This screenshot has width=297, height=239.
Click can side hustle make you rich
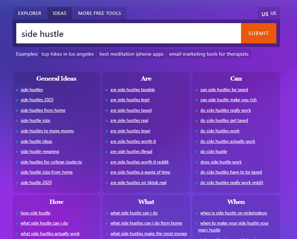tap(228, 100)
